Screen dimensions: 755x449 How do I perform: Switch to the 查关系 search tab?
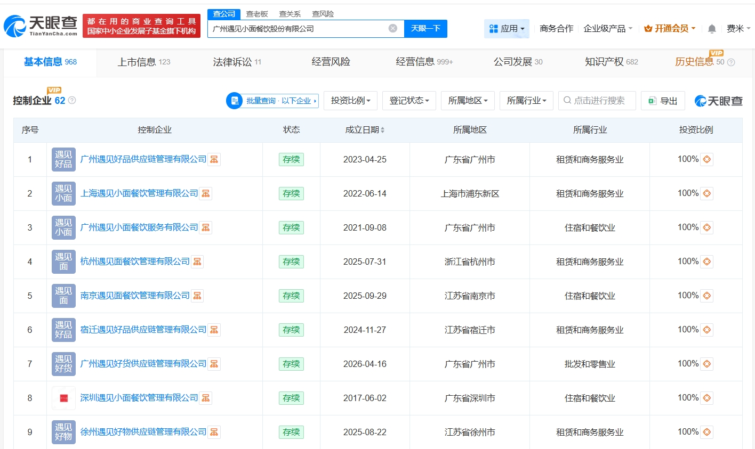click(290, 14)
